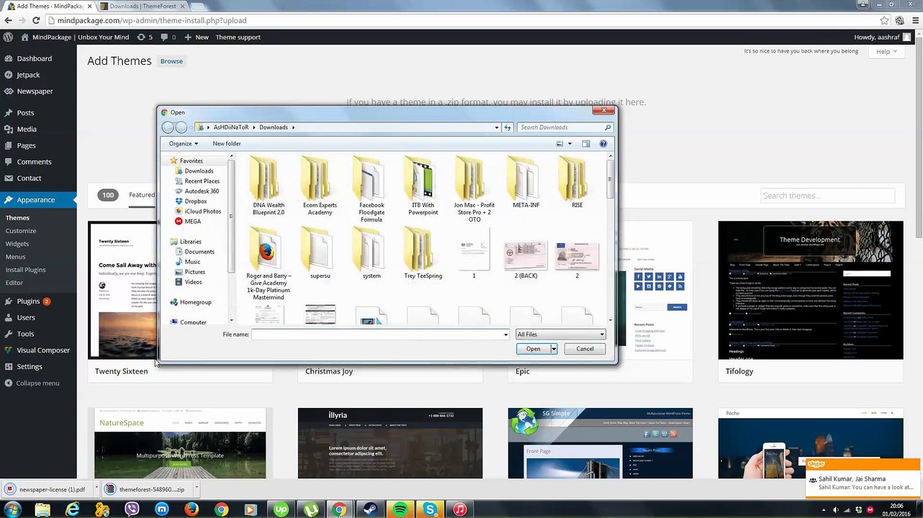The width and height of the screenshot is (923, 518).
Task: Open newspaper-license pdf download options arrow
Action: 96,489
